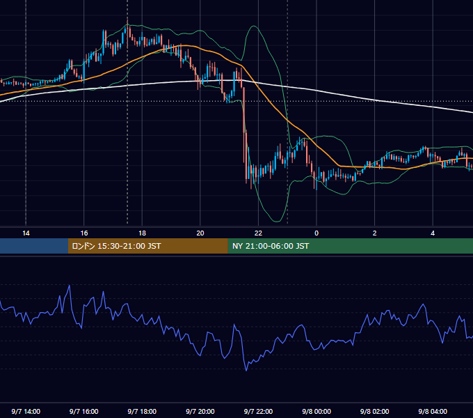Click the 20 hour axis label

(200, 233)
